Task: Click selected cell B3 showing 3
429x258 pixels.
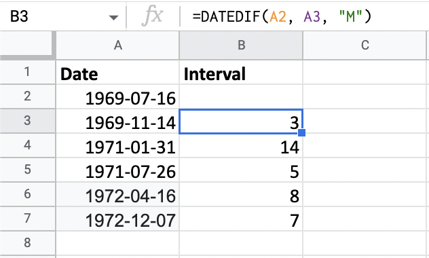Action: pyautogui.click(x=241, y=122)
